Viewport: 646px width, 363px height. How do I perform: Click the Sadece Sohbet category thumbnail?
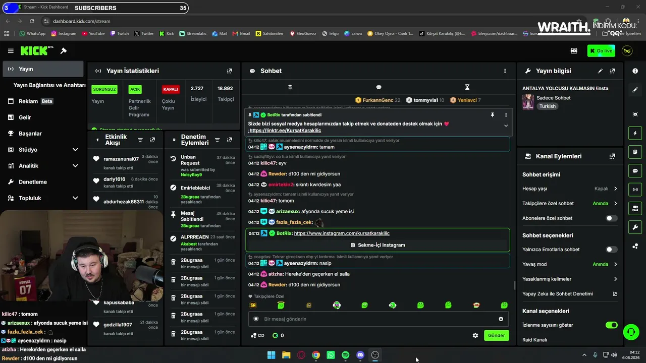(528, 102)
